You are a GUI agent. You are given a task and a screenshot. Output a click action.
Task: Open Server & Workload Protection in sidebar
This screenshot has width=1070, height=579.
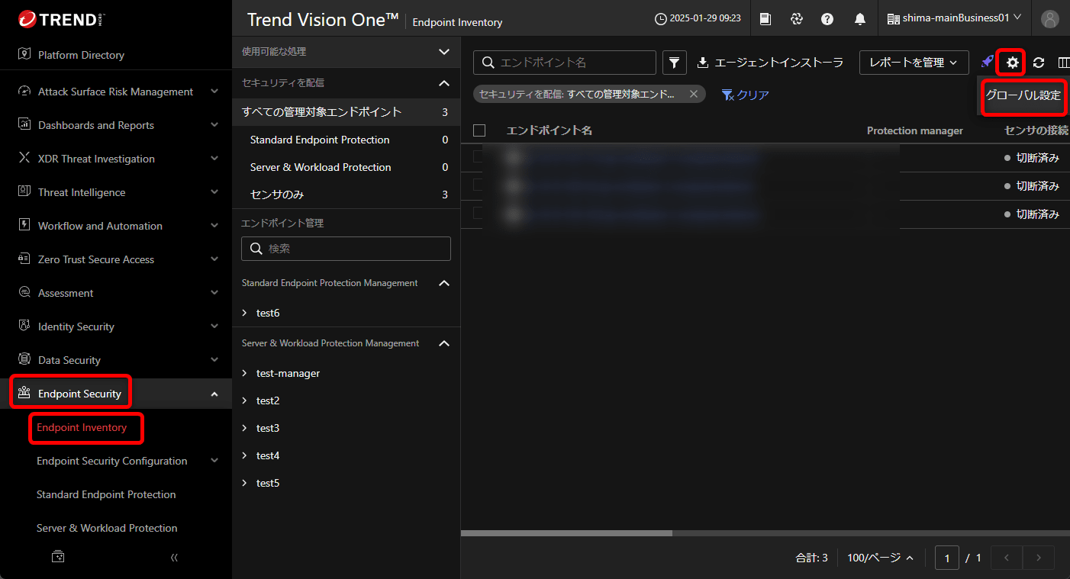tap(107, 528)
